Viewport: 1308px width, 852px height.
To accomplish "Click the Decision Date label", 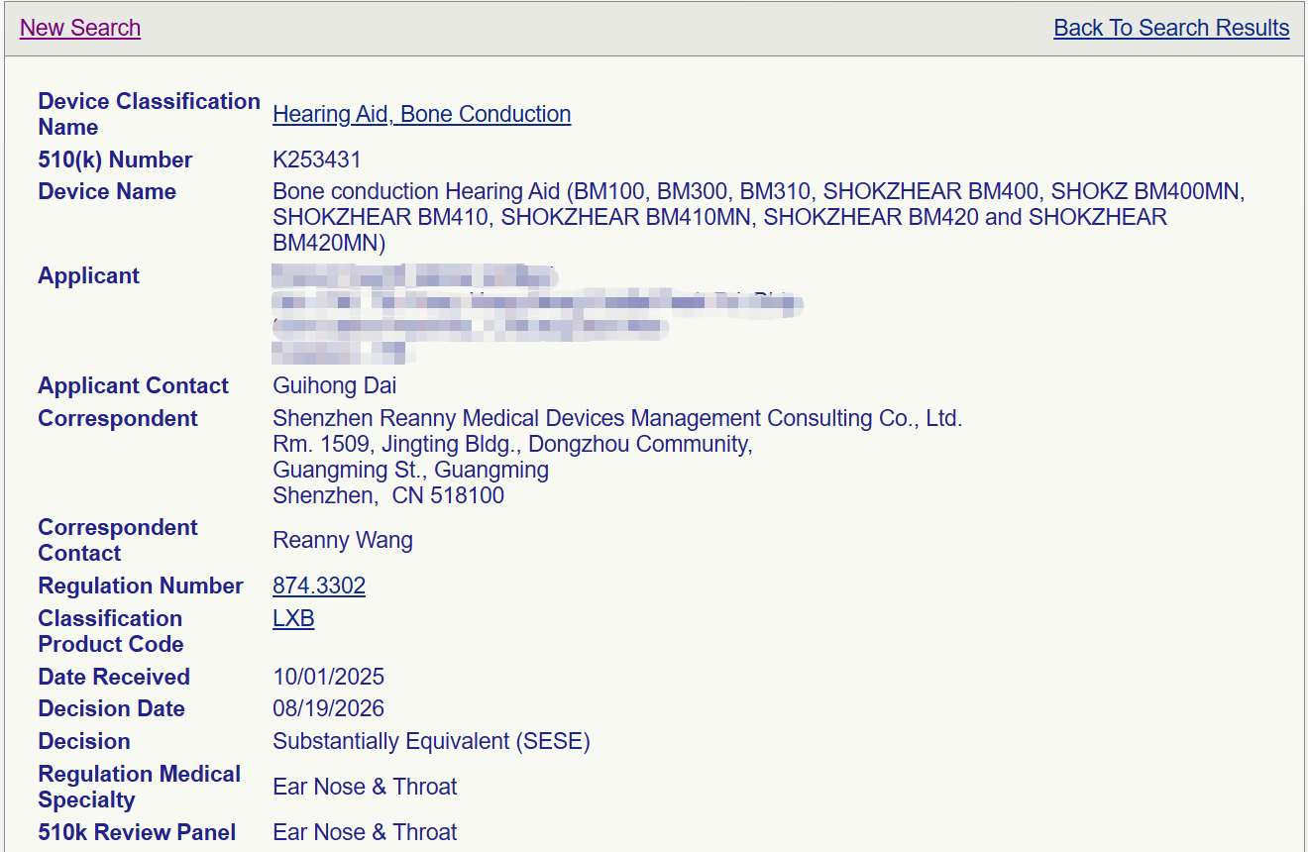I will pos(112,708).
